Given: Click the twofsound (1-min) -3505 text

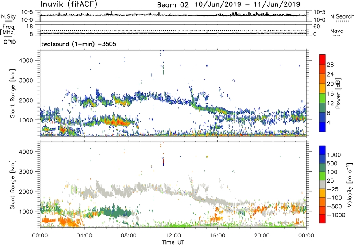Looking at the screenshot, I should [x=79, y=44].
